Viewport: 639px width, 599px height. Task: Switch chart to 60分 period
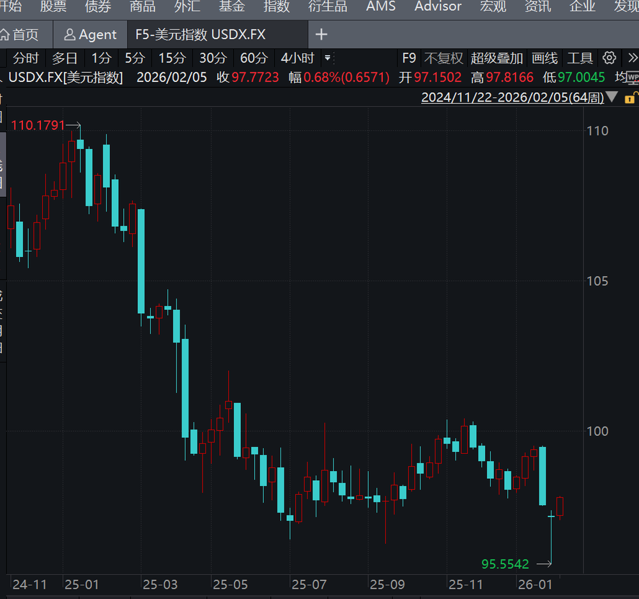(x=254, y=58)
